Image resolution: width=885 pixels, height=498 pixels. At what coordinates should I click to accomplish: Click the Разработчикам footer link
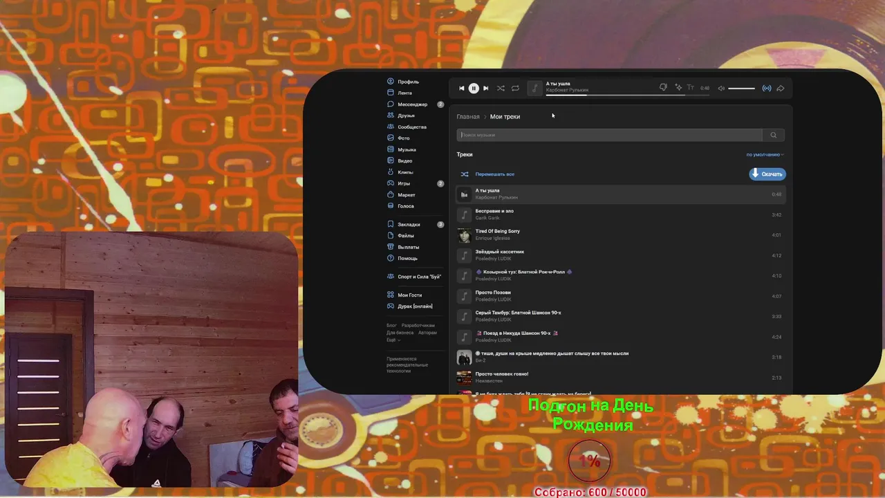click(418, 325)
